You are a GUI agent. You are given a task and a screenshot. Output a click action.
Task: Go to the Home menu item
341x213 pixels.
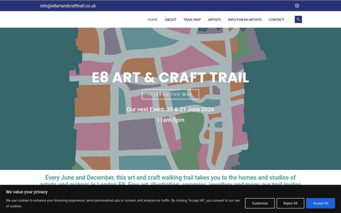153,19
